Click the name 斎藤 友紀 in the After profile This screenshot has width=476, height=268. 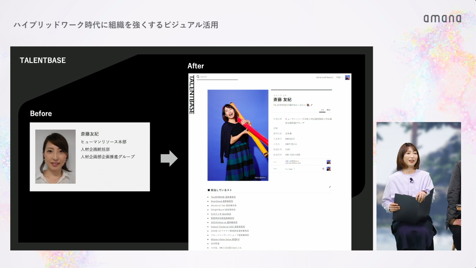tap(282, 100)
